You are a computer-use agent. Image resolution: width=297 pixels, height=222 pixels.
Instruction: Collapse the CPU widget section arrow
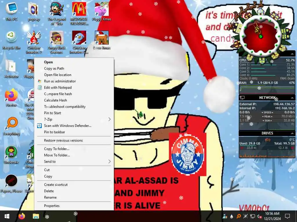292,54
